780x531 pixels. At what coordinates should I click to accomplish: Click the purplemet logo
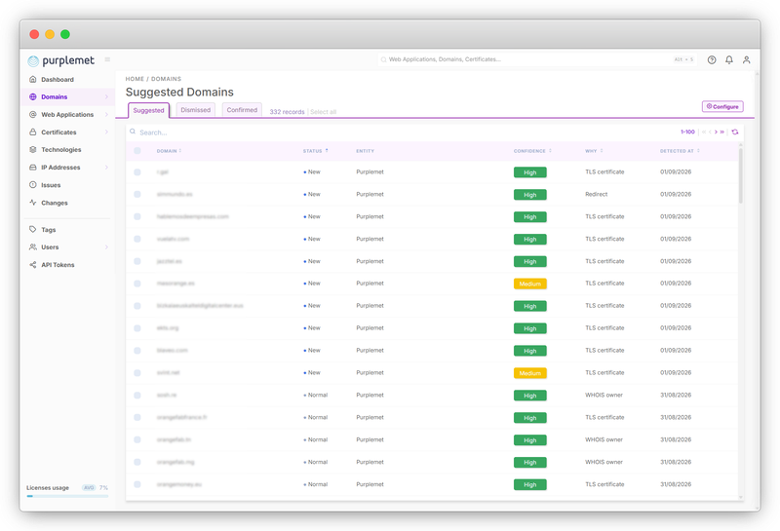[x=60, y=60]
